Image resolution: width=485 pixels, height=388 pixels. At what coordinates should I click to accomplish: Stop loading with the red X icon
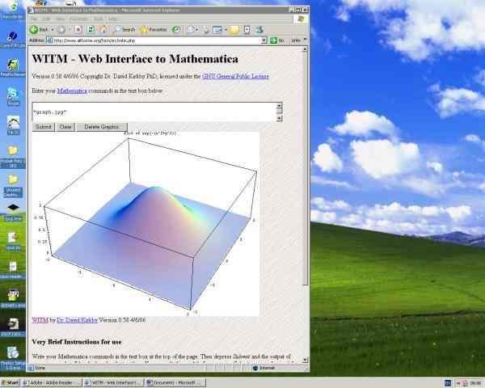(78, 30)
